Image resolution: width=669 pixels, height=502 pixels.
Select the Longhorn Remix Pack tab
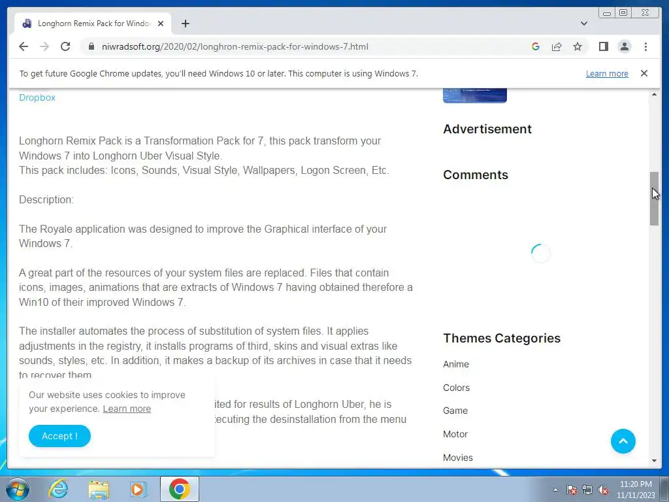point(92,24)
